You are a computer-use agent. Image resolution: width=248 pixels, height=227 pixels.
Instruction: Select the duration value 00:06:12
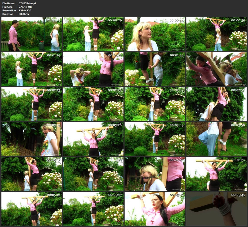coord(24,14)
